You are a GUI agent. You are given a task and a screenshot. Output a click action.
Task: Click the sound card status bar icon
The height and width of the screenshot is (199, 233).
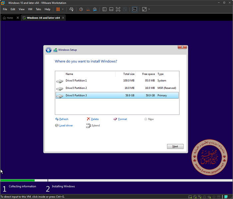pyautogui.click(x=209, y=197)
